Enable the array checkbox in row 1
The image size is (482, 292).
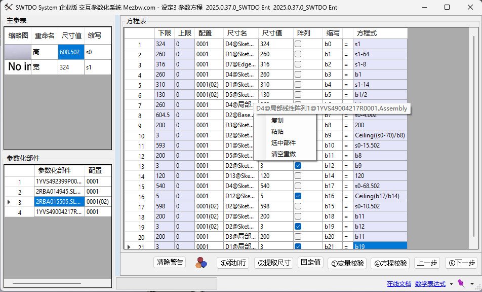point(298,44)
